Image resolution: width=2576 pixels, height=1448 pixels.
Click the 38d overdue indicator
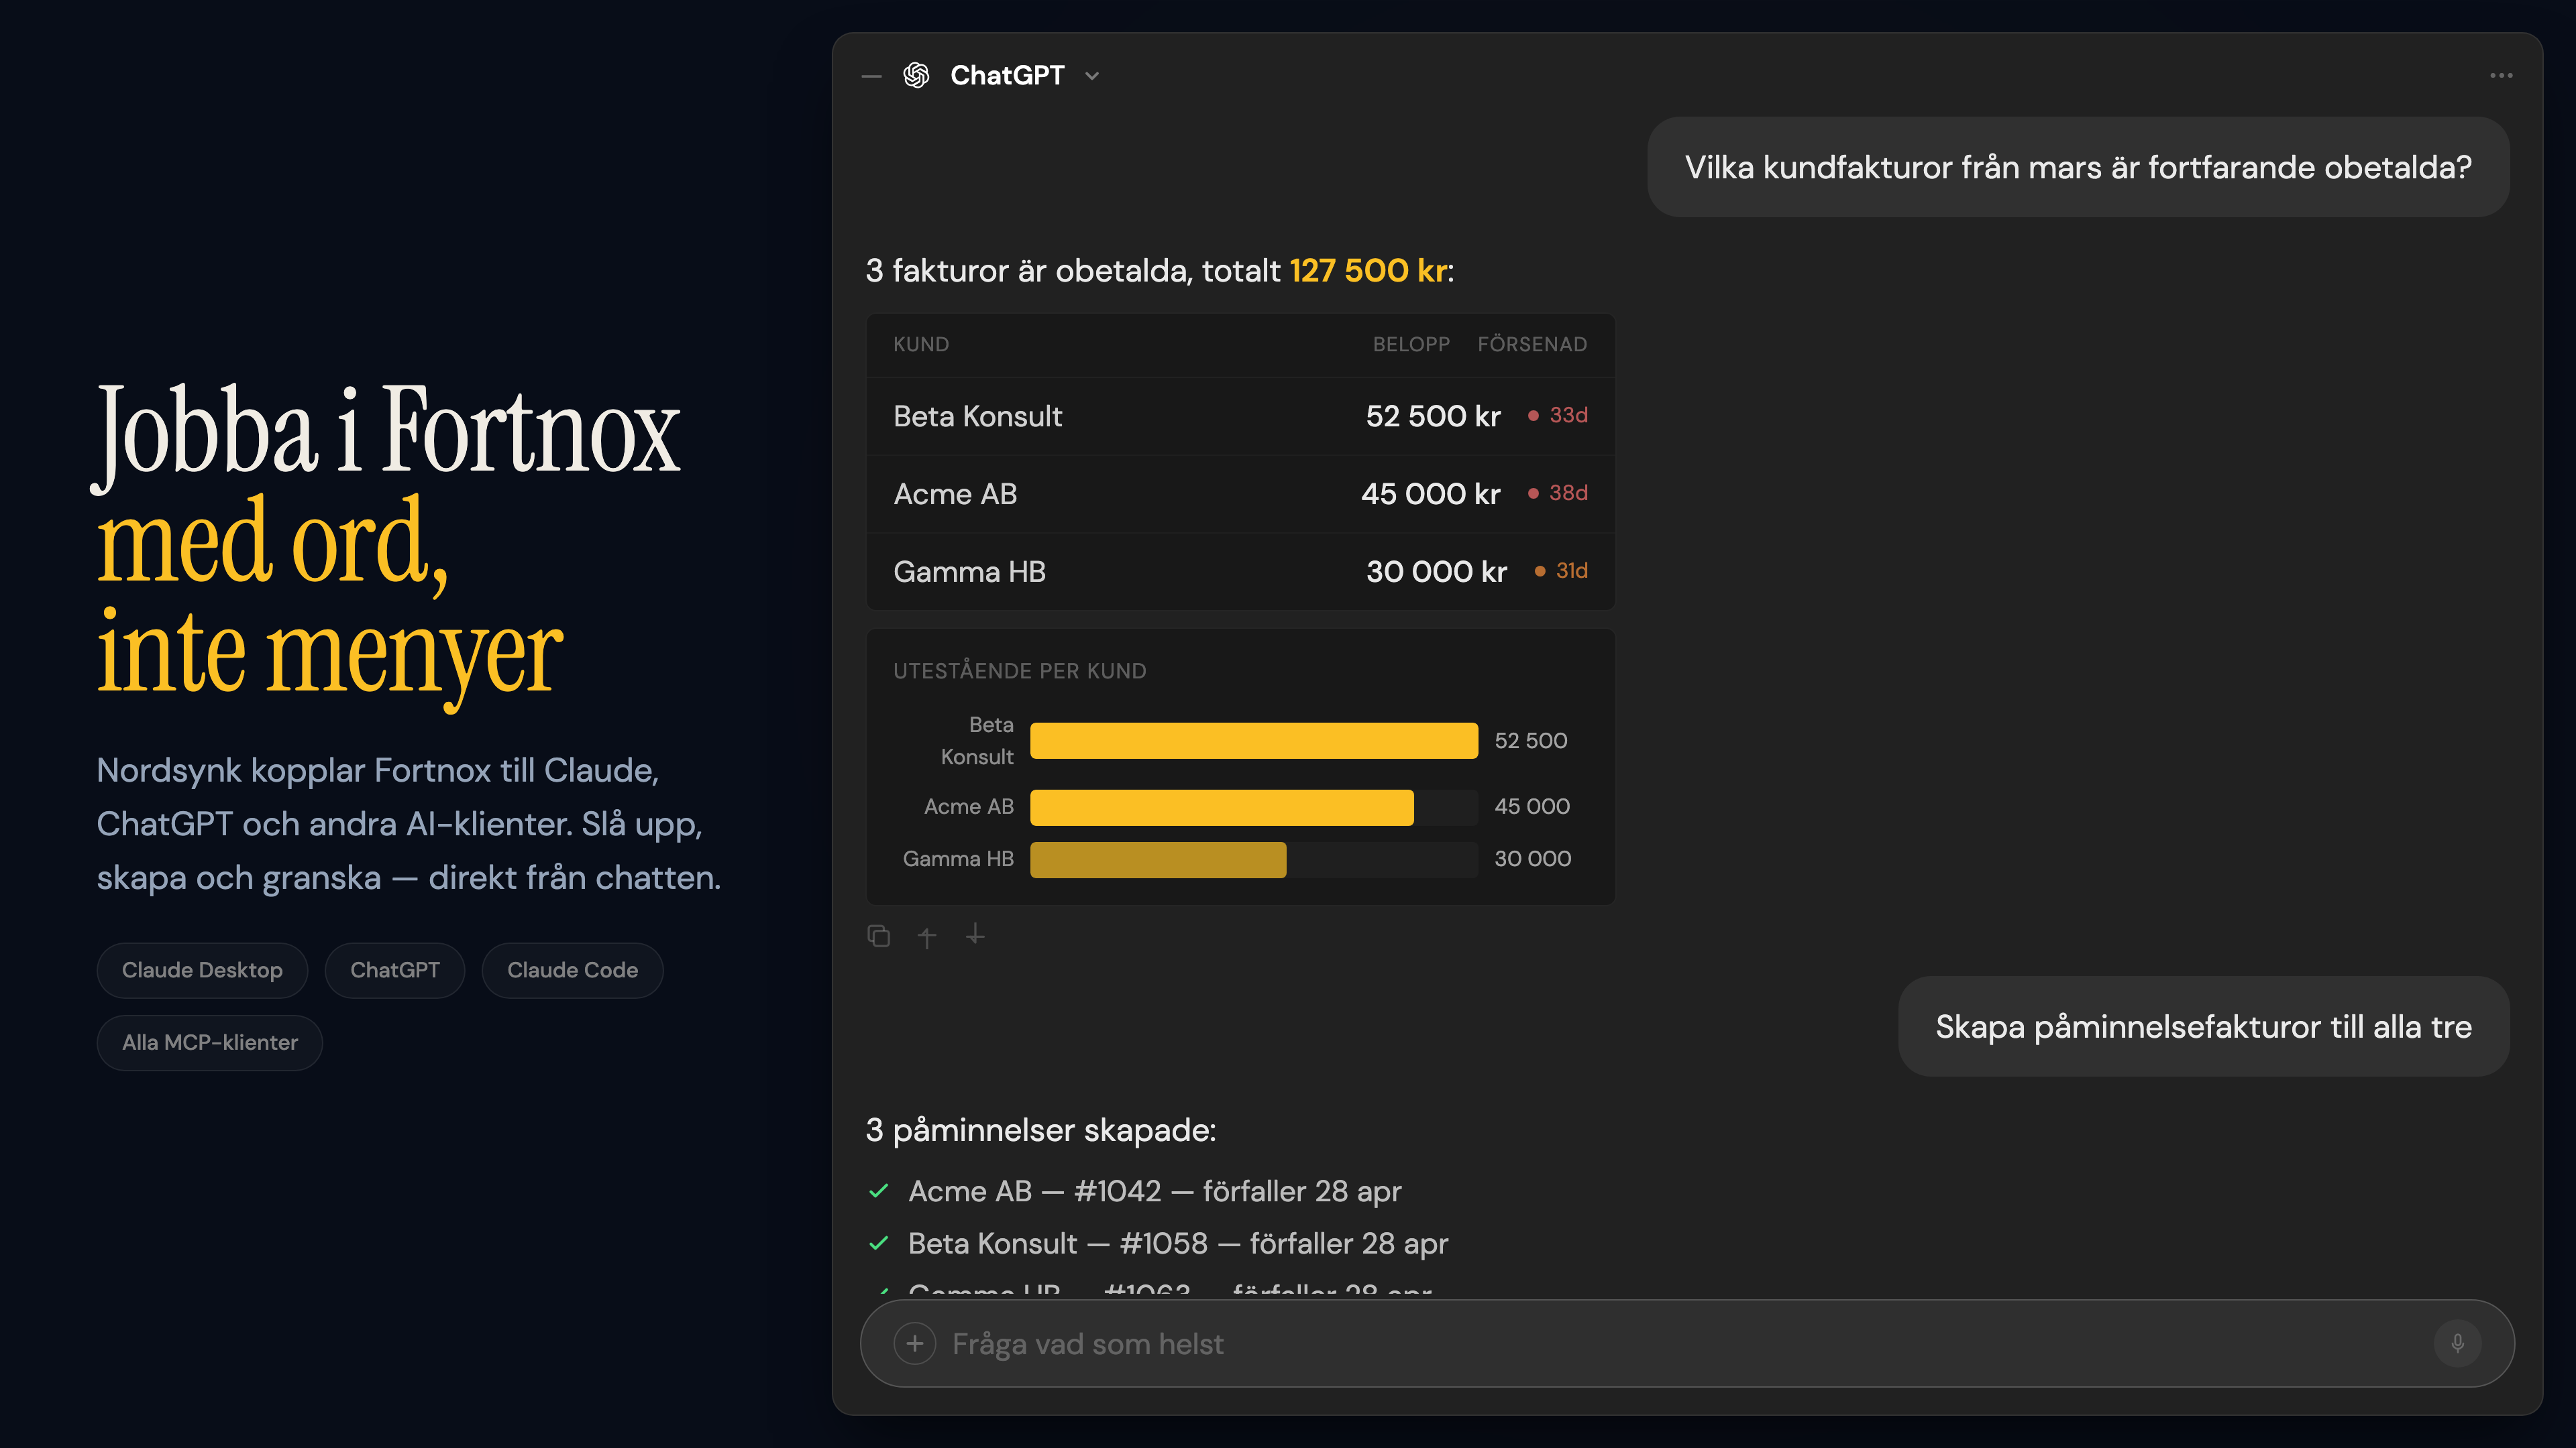pyautogui.click(x=1558, y=493)
